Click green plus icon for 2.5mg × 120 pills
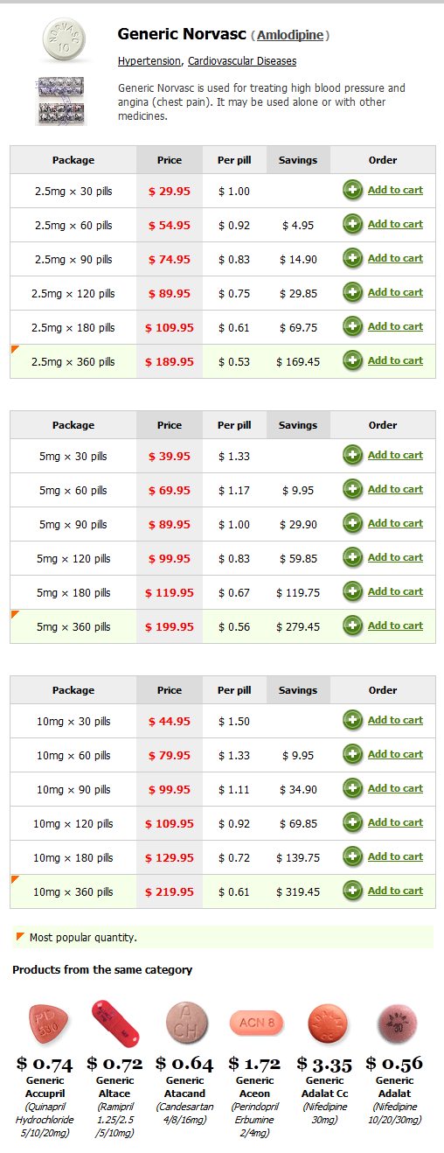This screenshot has height=1153, width=444. click(353, 293)
